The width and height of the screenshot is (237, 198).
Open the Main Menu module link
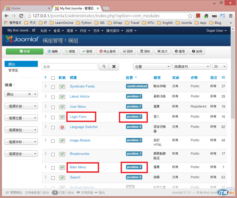78,167
